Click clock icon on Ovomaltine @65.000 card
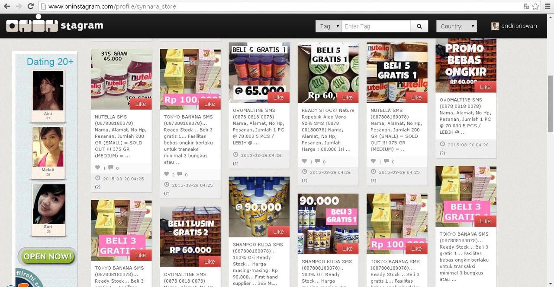Screen dimensions: 554x287 click(235, 155)
